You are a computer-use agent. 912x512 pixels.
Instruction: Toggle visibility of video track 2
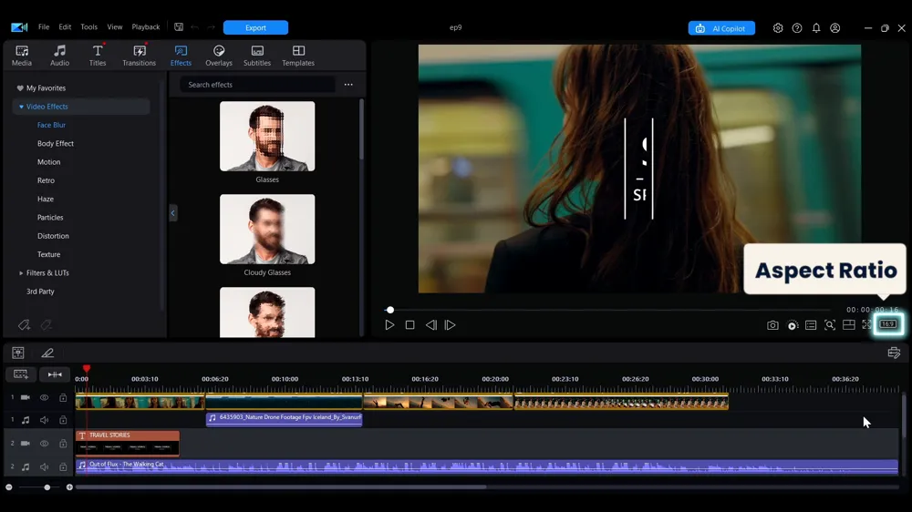pyautogui.click(x=44, y=444)
